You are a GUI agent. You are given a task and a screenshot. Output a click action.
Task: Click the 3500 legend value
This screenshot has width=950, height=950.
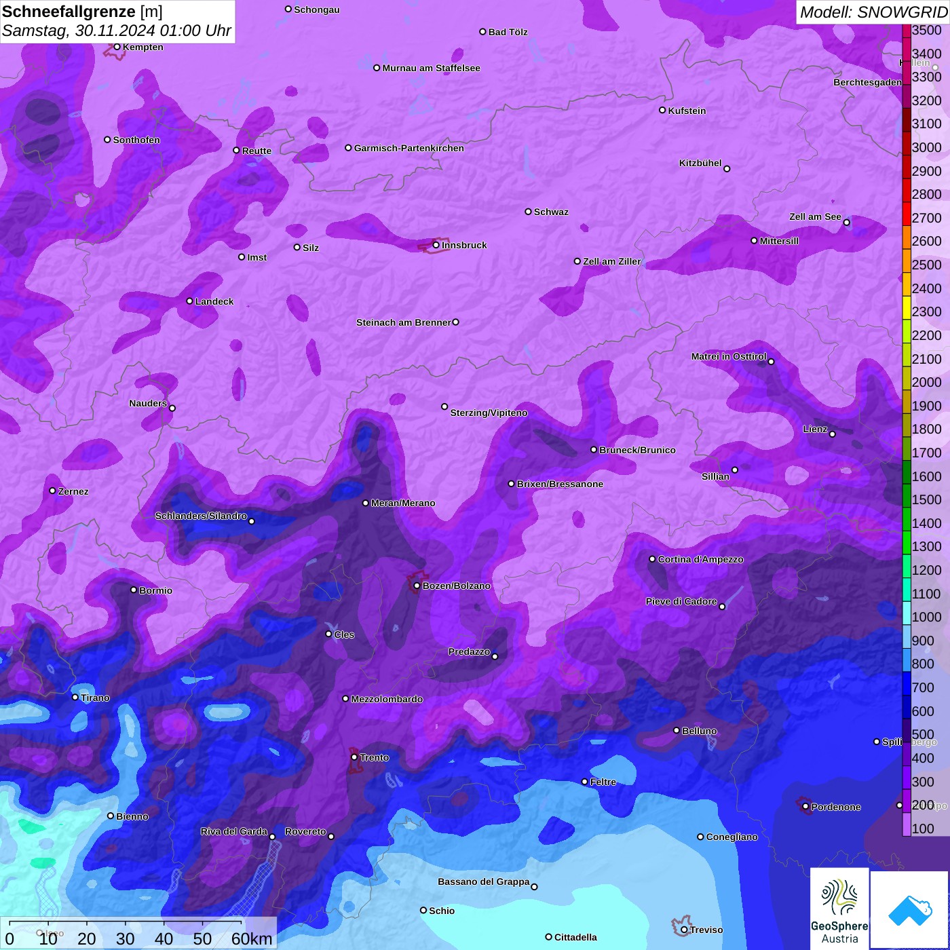click(927, 31)
